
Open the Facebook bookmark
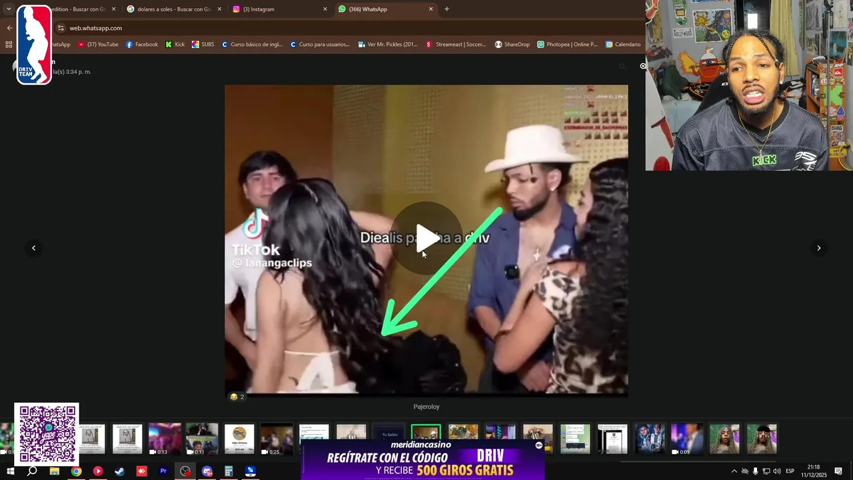coord(142,45)
